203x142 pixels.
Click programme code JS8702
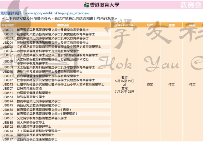coord(8,126)
